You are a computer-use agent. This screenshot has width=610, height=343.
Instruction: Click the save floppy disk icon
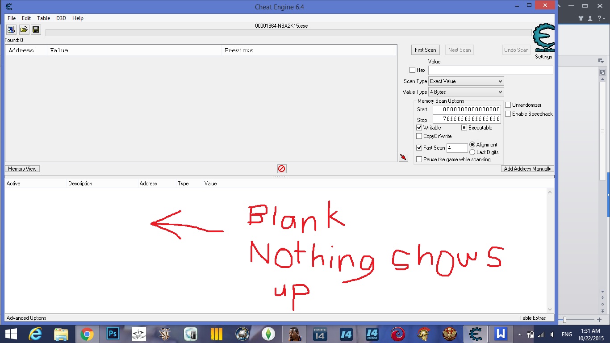[x=36, y=30]
